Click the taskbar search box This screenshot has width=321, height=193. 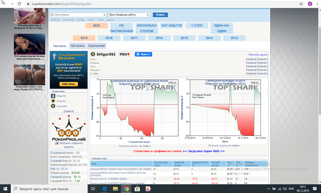tap(50, 189)
